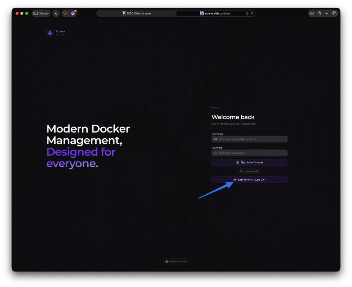Open the View on GitHub link

176,262
